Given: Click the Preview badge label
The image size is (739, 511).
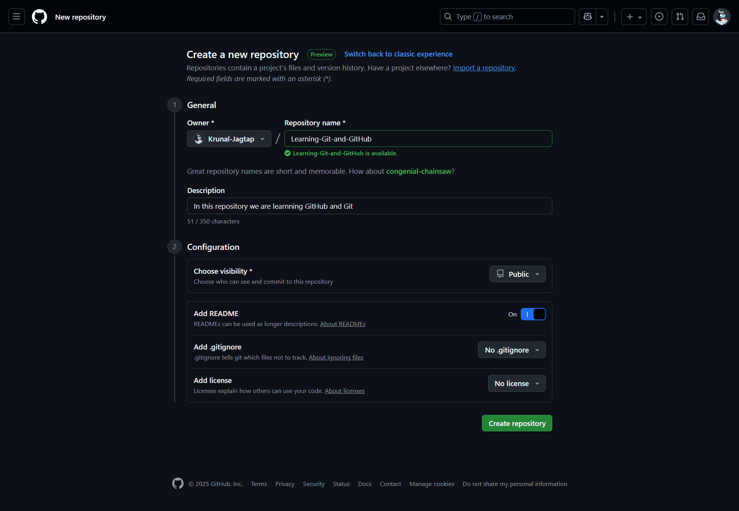Looking at the screenshot, I should point(321,55).
